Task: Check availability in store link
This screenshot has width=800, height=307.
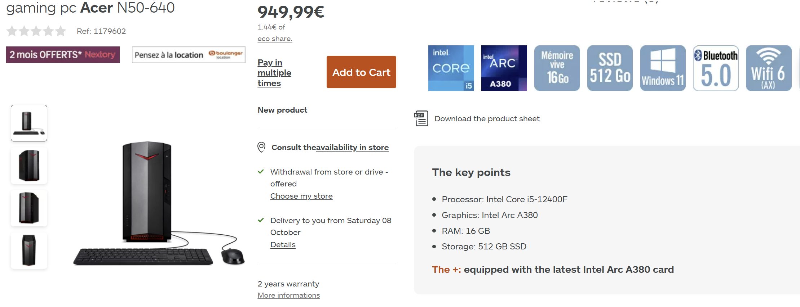Action: (x=352, y=147)
